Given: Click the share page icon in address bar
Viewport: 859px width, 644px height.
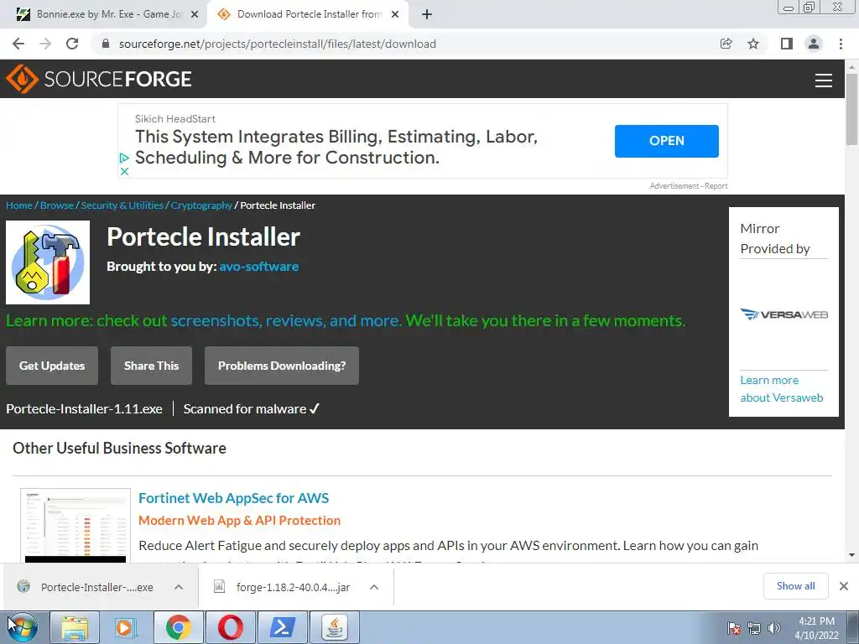Looking at the screenshot, I should click(726, 44).
